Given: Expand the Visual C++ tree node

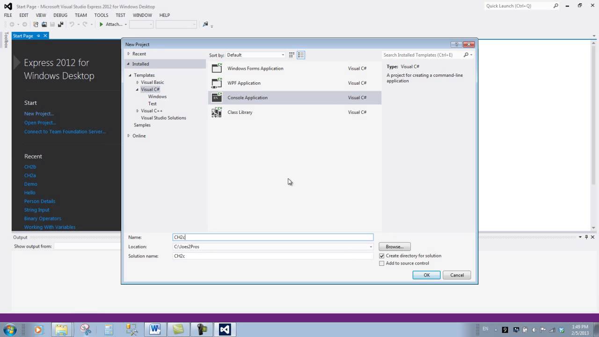Looking at the screenshot, I should click(x=138, y=111).
